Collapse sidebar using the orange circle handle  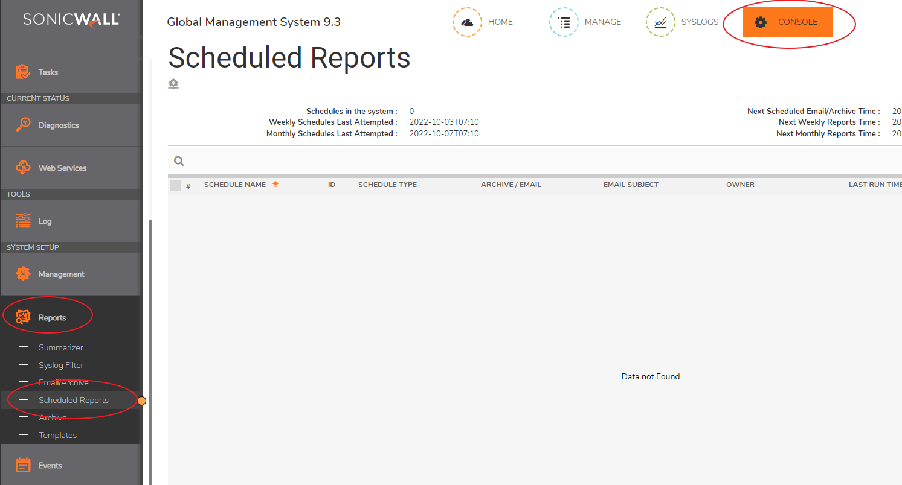click(142, 401)
